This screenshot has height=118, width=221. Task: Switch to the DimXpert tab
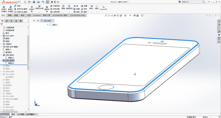pos(37,15)
